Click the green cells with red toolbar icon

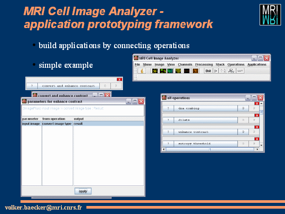[x=163, y=71]
